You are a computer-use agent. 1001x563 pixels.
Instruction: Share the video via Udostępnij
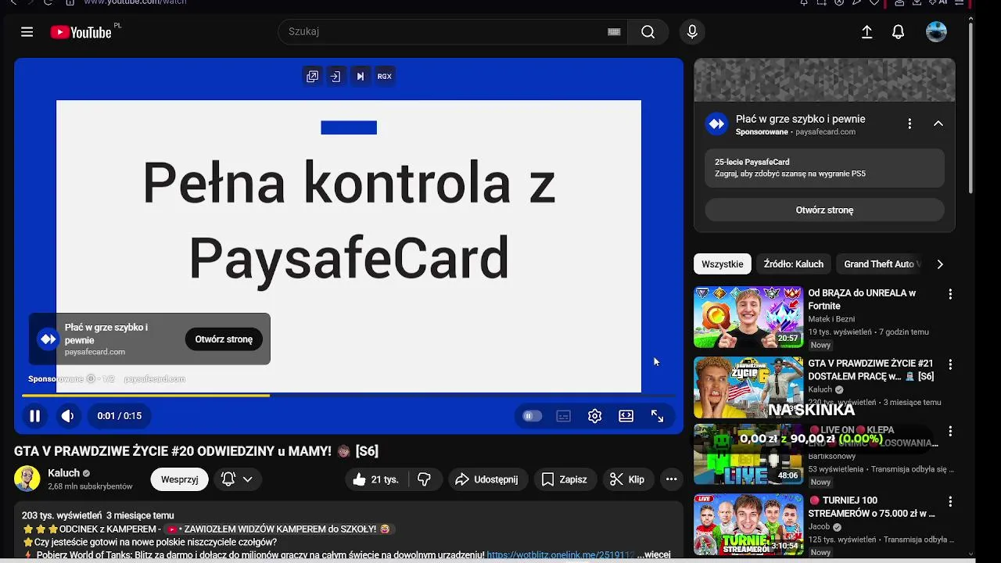coord(488,479)
